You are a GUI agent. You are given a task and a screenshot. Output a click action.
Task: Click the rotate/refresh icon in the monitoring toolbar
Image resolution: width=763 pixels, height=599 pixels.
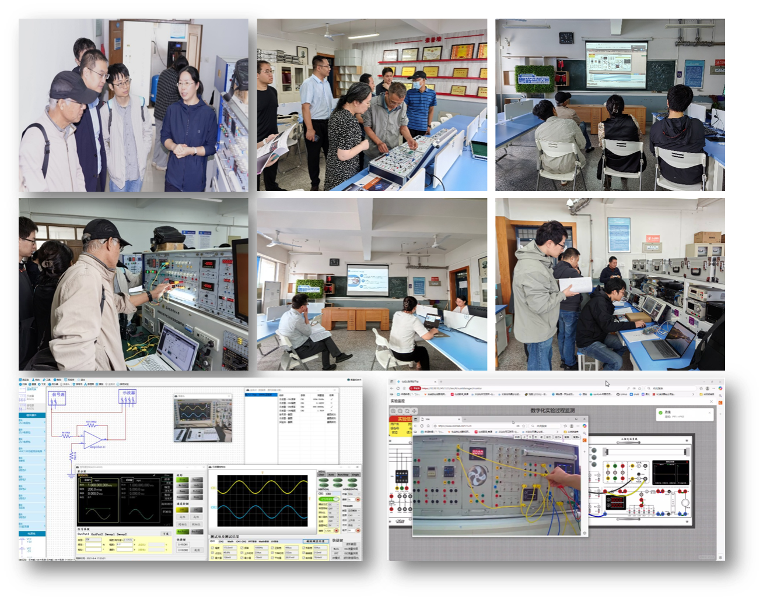tap(407, 411)
